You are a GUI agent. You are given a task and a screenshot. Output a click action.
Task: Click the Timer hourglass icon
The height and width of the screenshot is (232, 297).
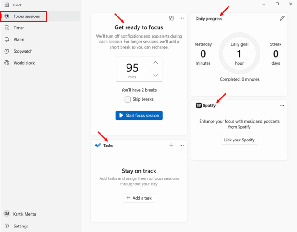[x=7, y=28]
